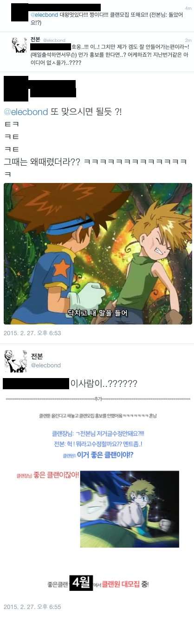Open the large 전본 avatar above 이사람이 tweet
The image size is (194, 629).
coord(15,361)
